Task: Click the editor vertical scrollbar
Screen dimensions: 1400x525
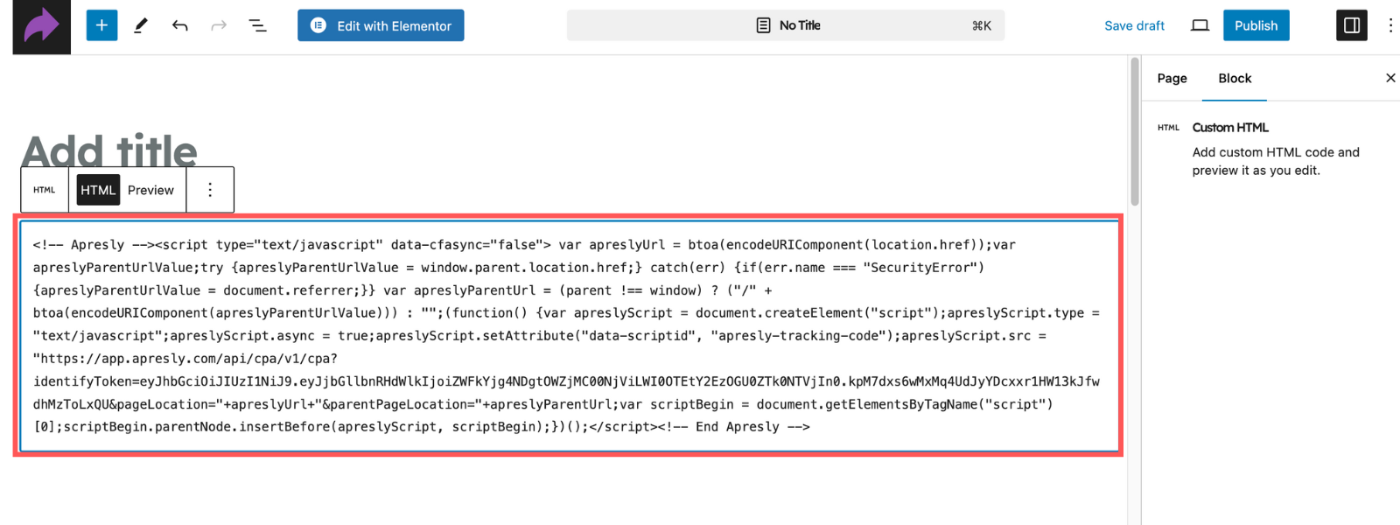Action: click(x=1135, y=131)
